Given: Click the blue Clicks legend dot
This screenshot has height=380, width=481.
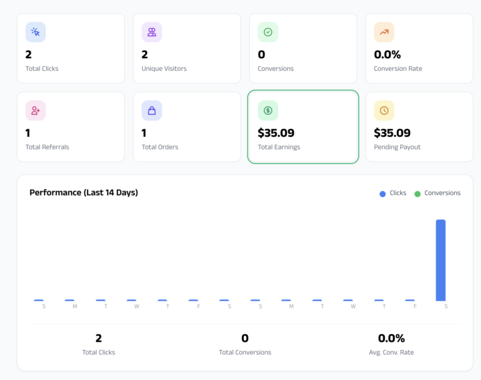Looking at the screenshot, I should 383,194.
